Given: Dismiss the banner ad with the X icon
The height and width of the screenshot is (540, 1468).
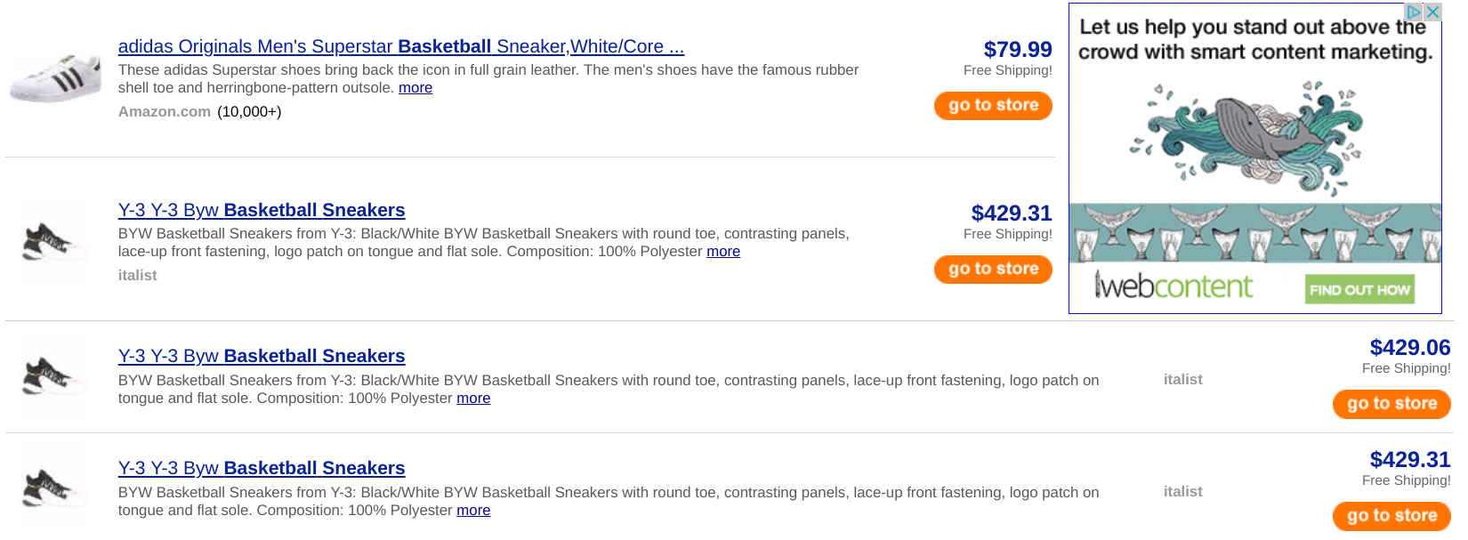Looking at the screenshot, I should pyautogui.click(x=1434, y=12).
